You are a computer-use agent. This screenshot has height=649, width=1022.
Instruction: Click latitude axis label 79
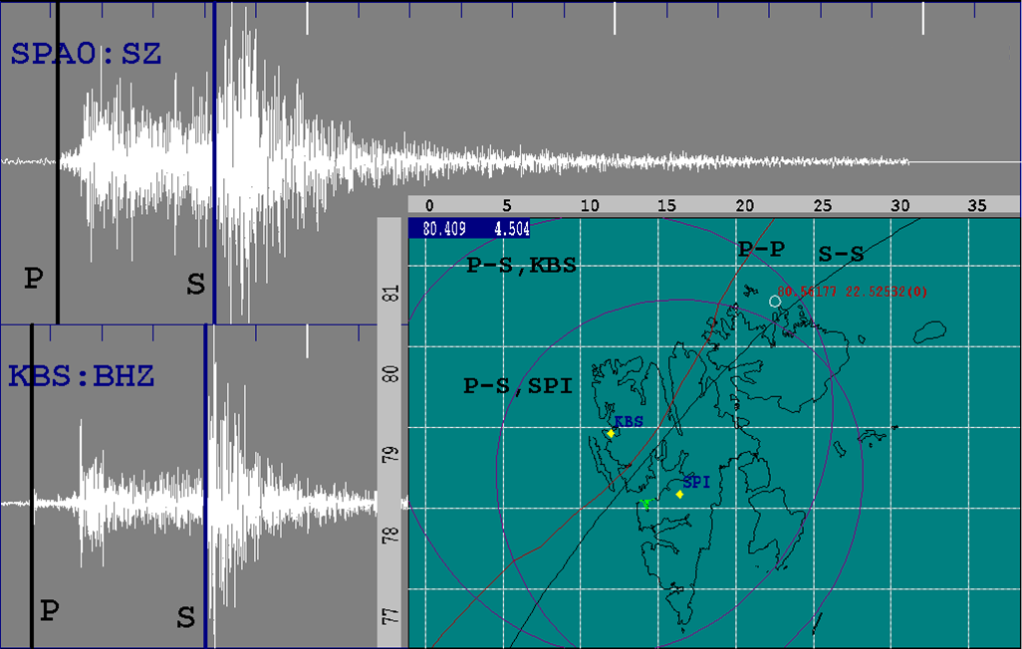pyautogui.click(x=390, y=455)
